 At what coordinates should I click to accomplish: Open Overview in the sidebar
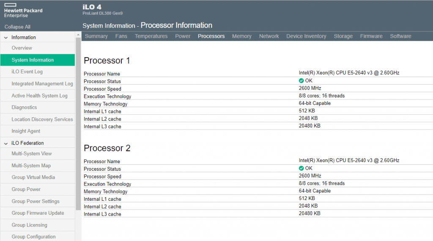tap(38, 48)
